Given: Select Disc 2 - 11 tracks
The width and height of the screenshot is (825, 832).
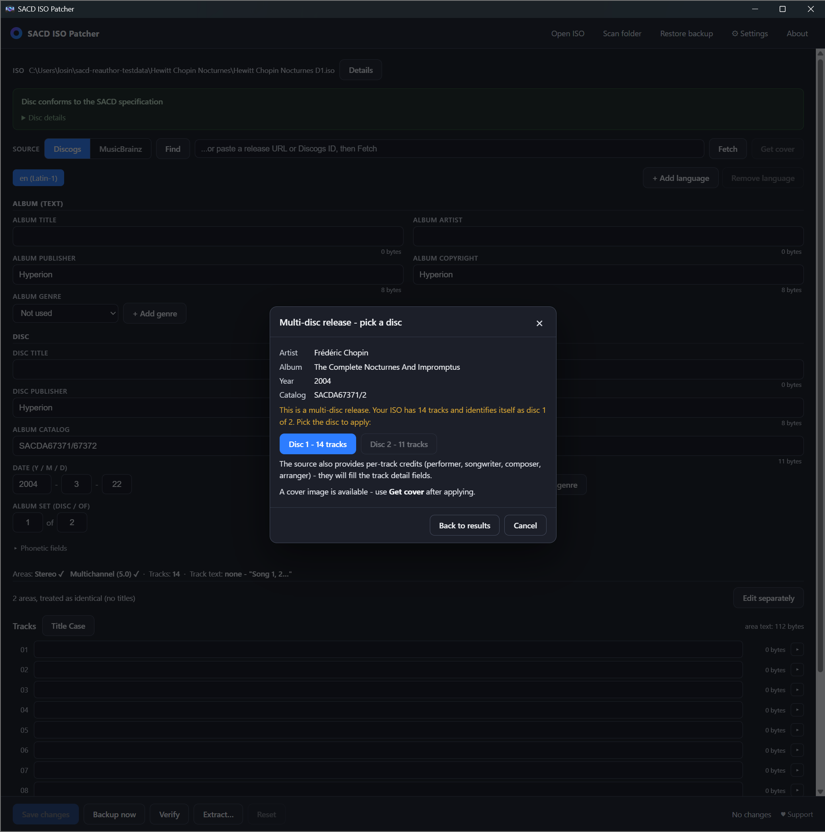Looking at the screenshot, I should [x=399, y=444].
